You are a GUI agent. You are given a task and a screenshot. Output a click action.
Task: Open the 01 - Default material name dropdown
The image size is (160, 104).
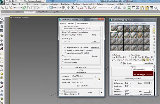(133, 63)
